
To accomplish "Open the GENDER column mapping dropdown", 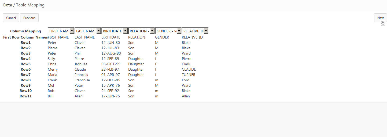I will 168,31.
